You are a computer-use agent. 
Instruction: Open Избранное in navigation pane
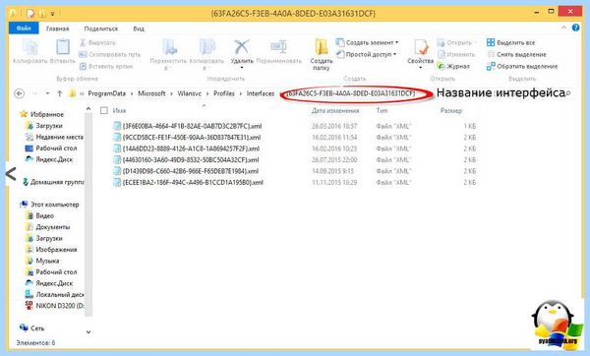42,114
